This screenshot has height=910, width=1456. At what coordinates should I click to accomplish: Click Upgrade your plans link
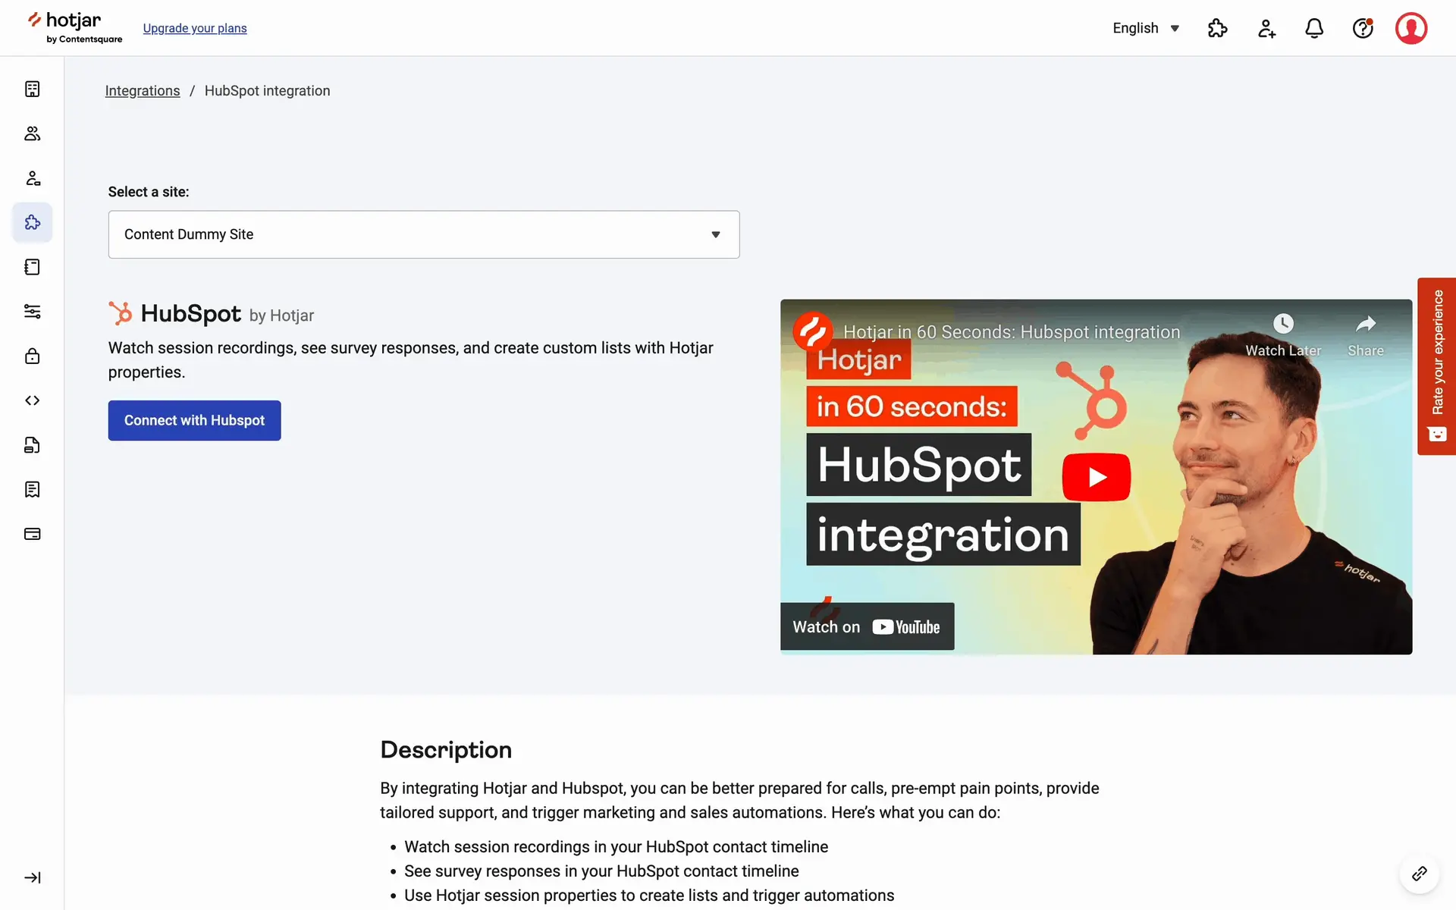click(195, 28)
